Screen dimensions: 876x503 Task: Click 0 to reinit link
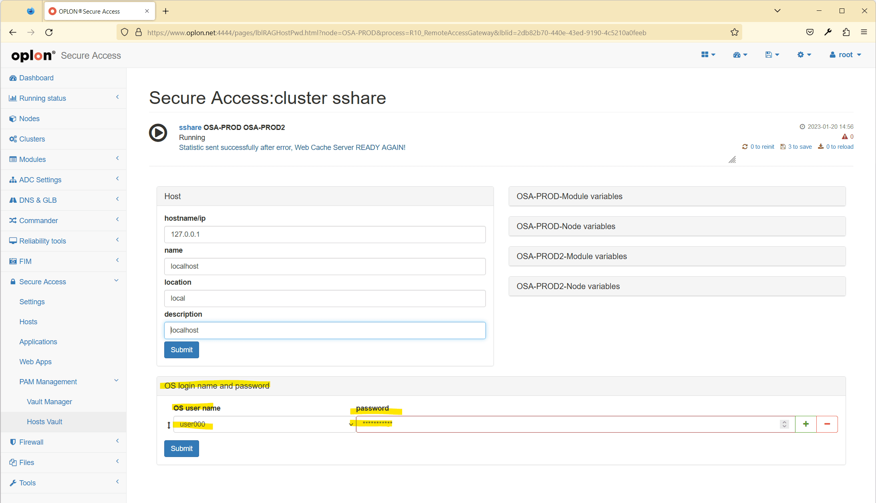[x=758, y=147]
